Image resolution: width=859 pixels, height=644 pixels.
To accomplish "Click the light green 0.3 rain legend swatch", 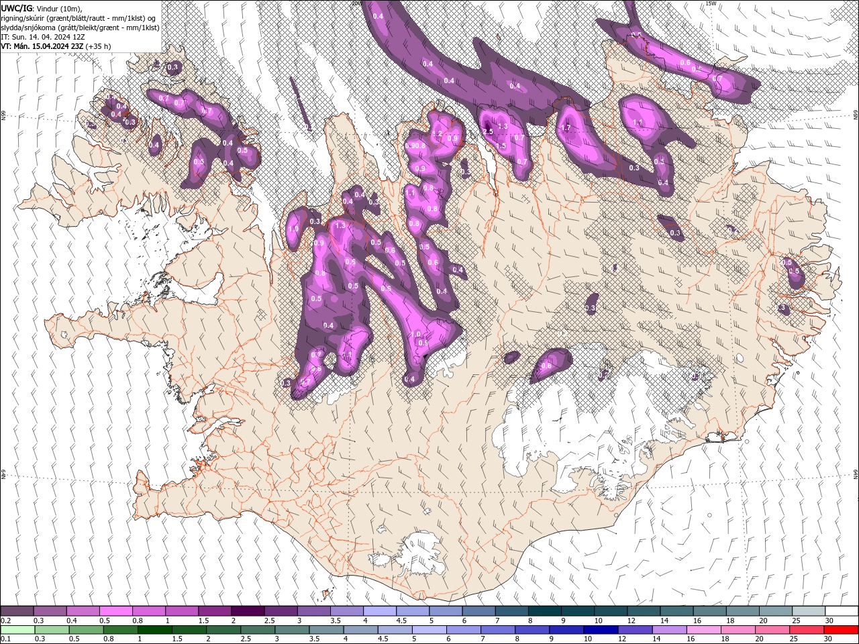I will 51,630.
